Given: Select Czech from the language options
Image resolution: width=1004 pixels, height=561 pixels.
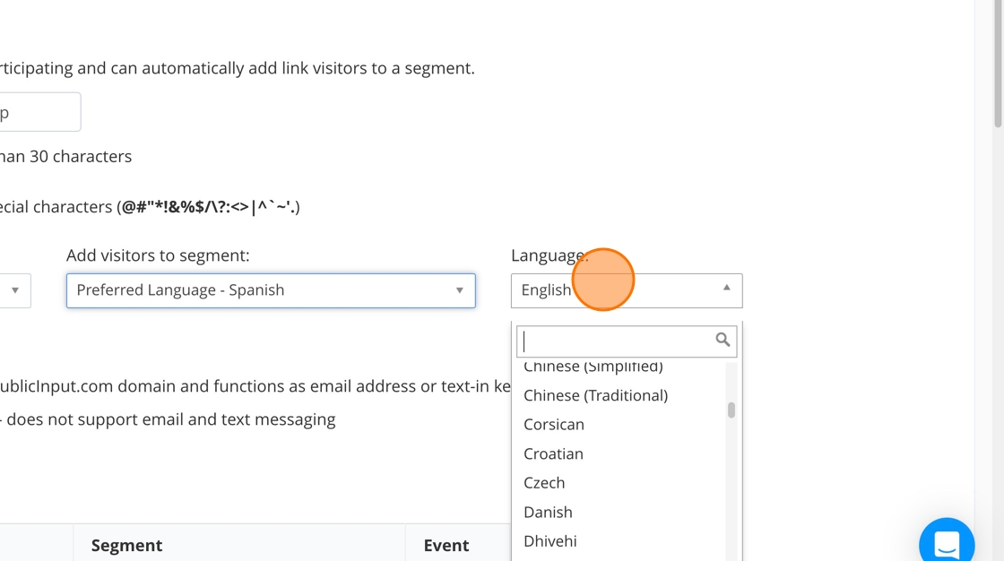Looking at the screenshot, I should coord(544,483).
